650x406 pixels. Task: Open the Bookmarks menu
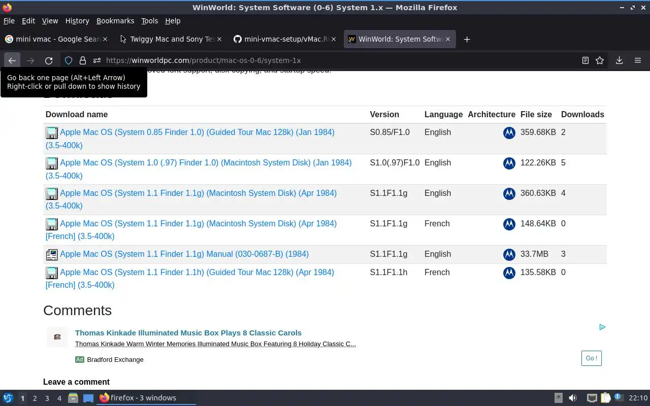115,21
